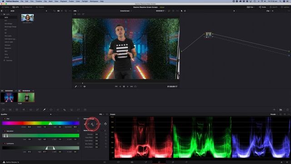Select the ACES LUT folder
Viewport: 291px width, 164px height.
(6, 17)
